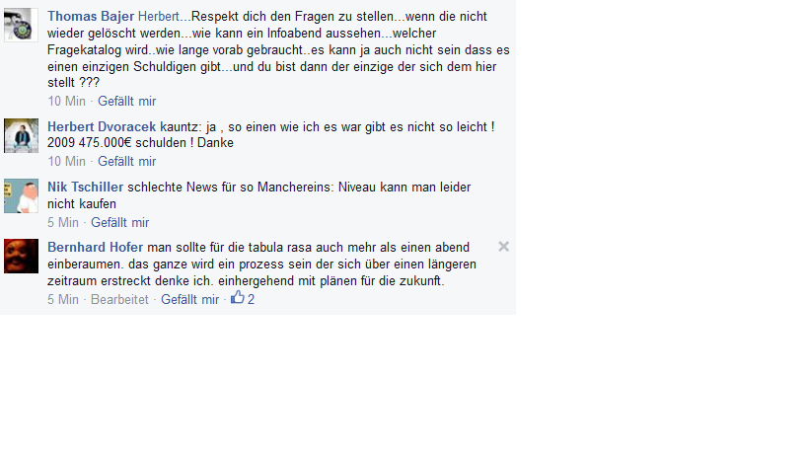Remove Bernhard Hofer's comment with X
The width and height of the screenshot is (808, 454).
(x=503, y=247)
